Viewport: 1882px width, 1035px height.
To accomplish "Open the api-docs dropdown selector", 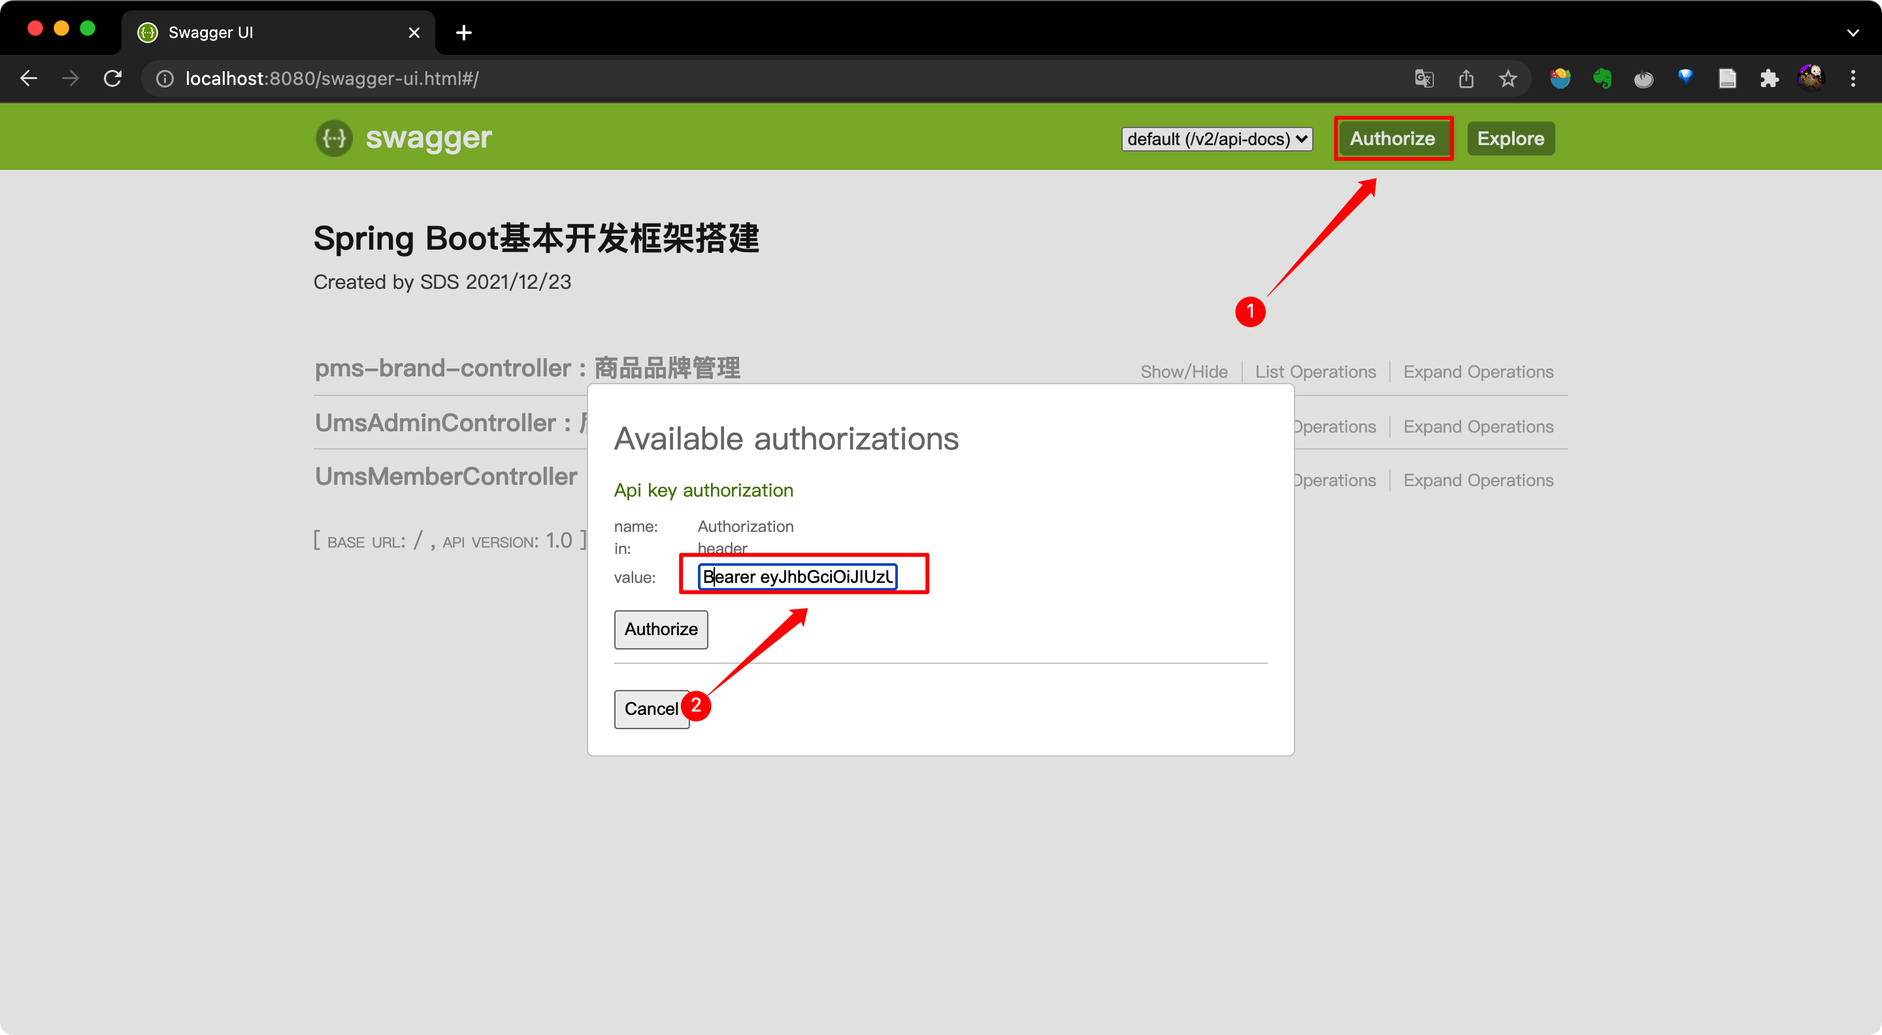I will click(x=1216, y=139).
